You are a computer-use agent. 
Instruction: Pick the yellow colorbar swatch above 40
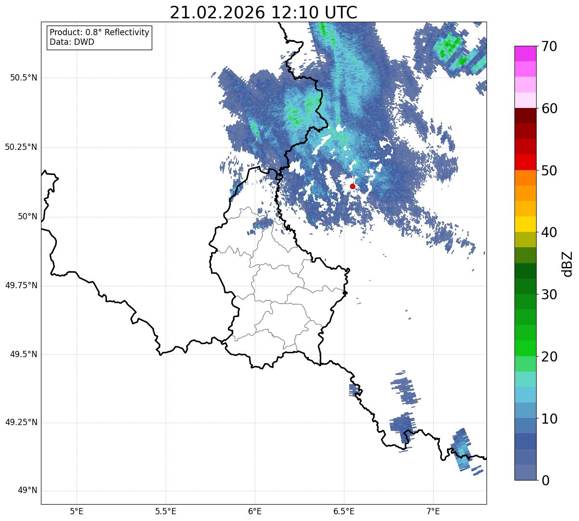[526, 224]
